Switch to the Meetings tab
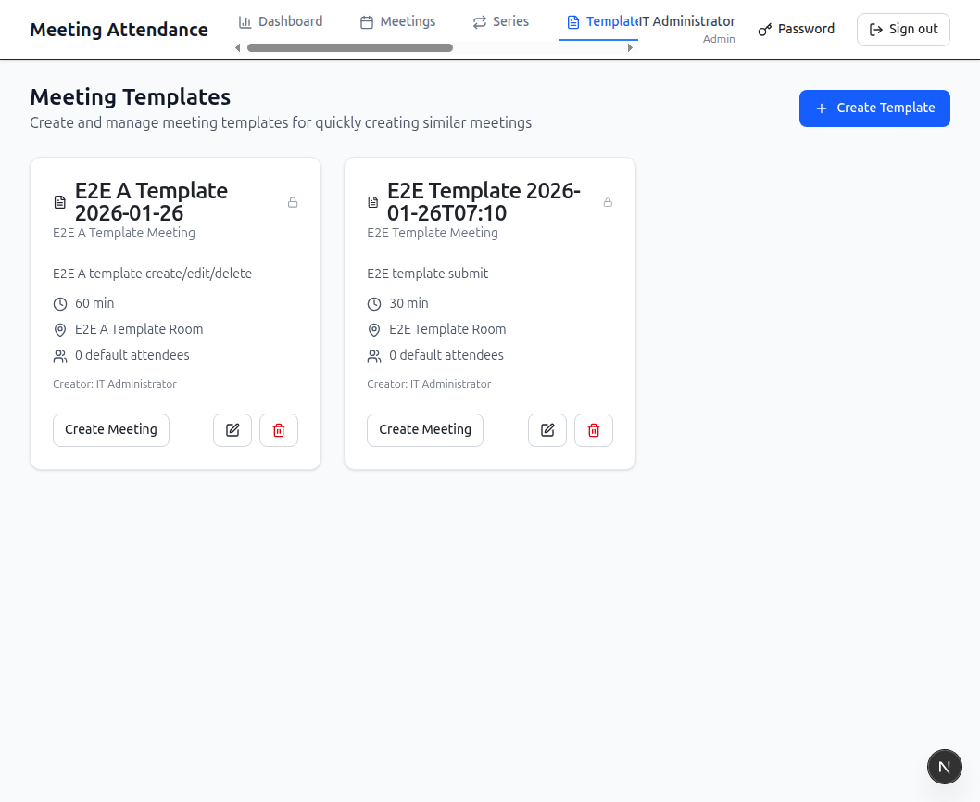The image size is (980, 802). [398, 22]
